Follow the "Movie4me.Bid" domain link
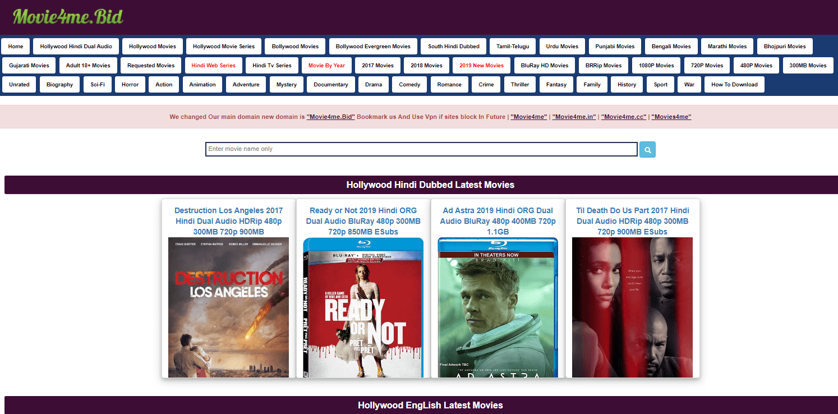 click(331, 117)
